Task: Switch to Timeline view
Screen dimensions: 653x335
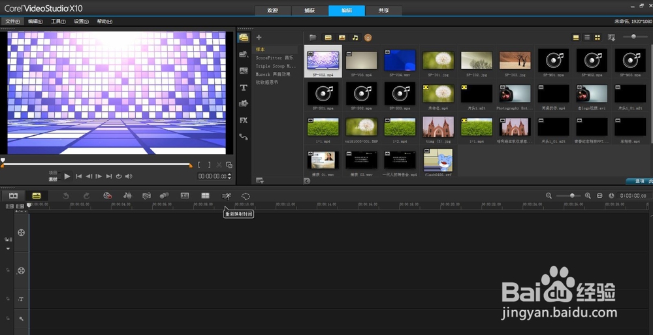Action: [x=37, y=195]
